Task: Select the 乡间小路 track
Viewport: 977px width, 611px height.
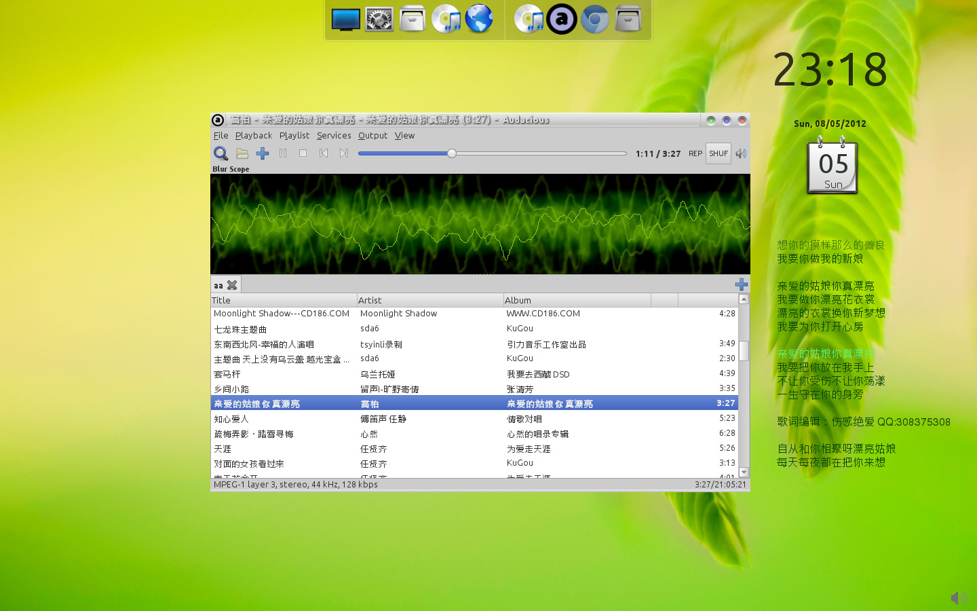Action: click(474, 388)
